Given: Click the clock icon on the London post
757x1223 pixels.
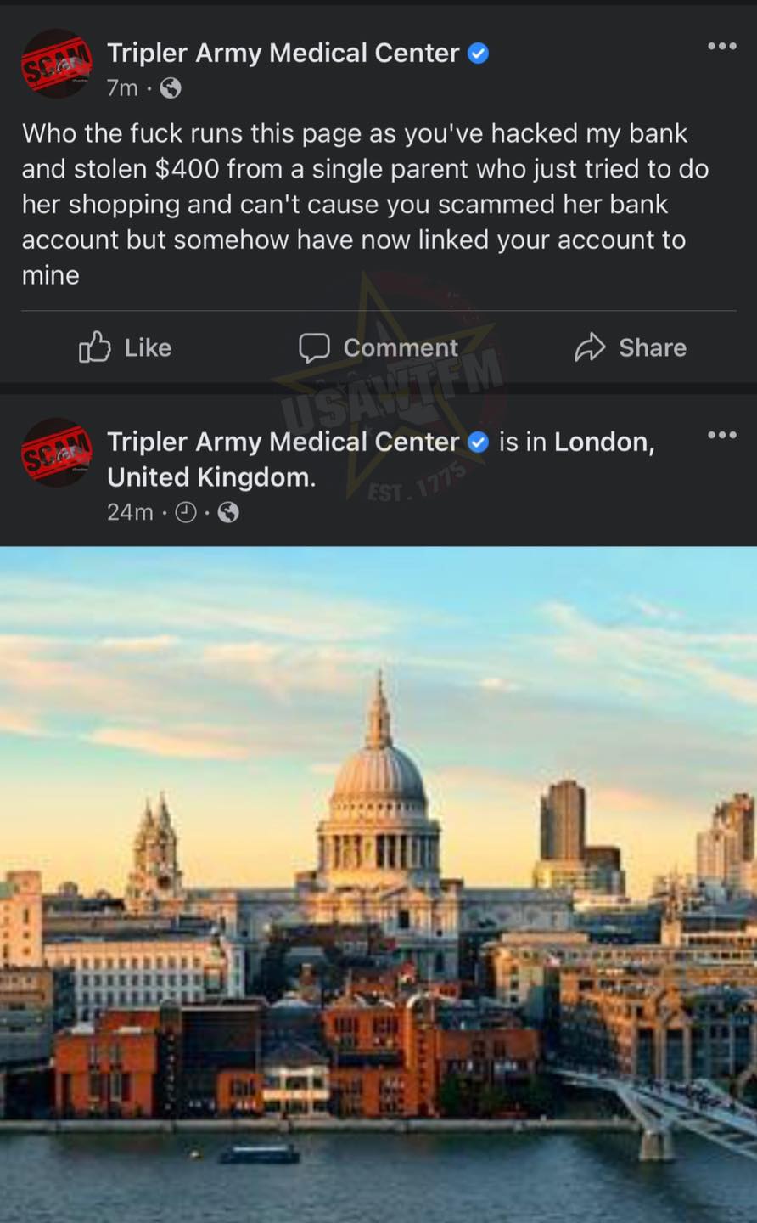Looking at the screenshot, I should pyautogui.click(x=185, y=512).
